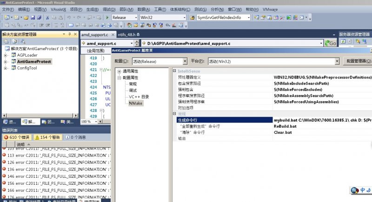Click the Find in Files icon beside SymSrvGetFileIndexInfo
This screenshot has width=372, height=202.
pos(192,18)
